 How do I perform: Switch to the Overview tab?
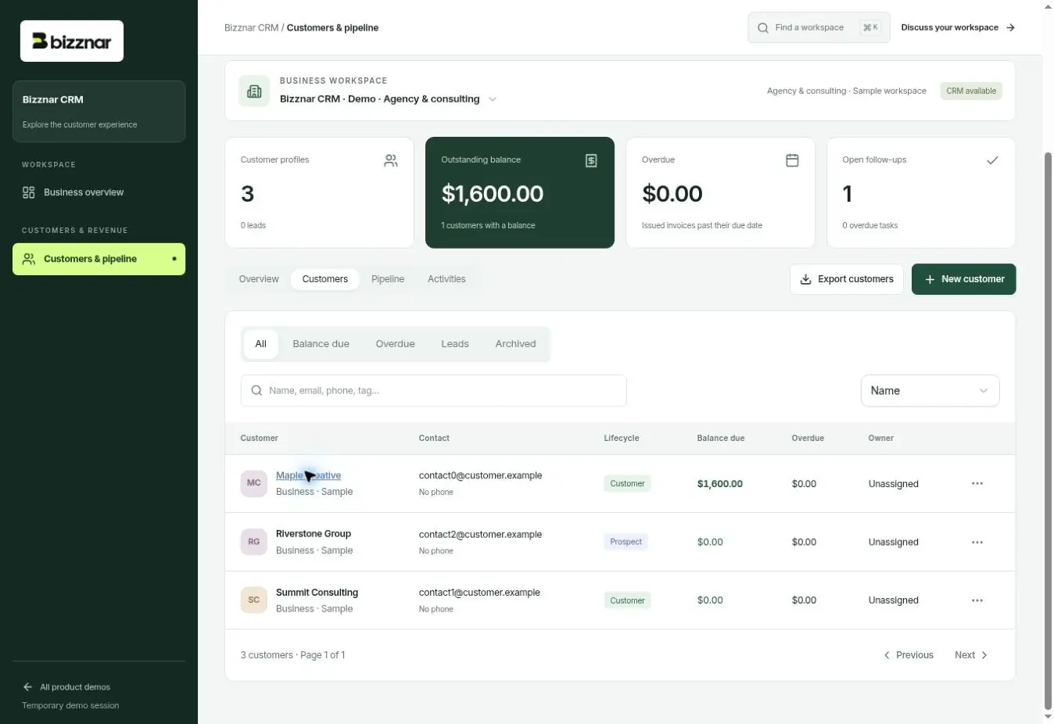(x=259, y=279)
